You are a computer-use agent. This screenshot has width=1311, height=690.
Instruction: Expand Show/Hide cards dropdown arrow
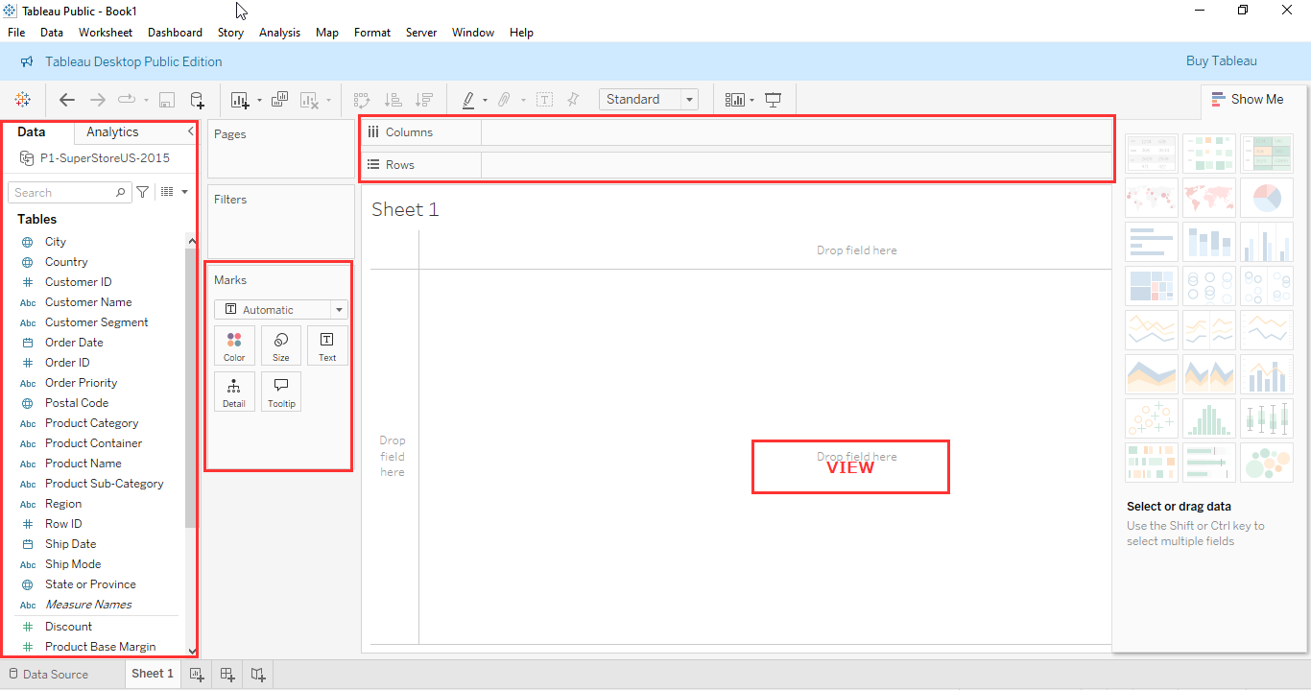pyautogui.click(x=752, y=100)
